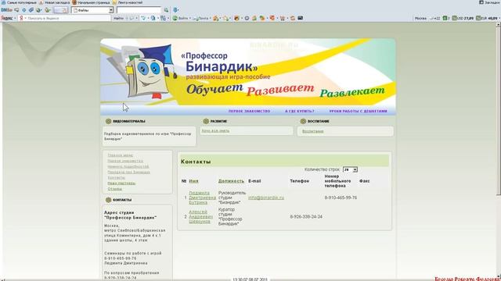Click the scrollbar up arrow
The image size is (501, 281).
click(x=498, y=24)
